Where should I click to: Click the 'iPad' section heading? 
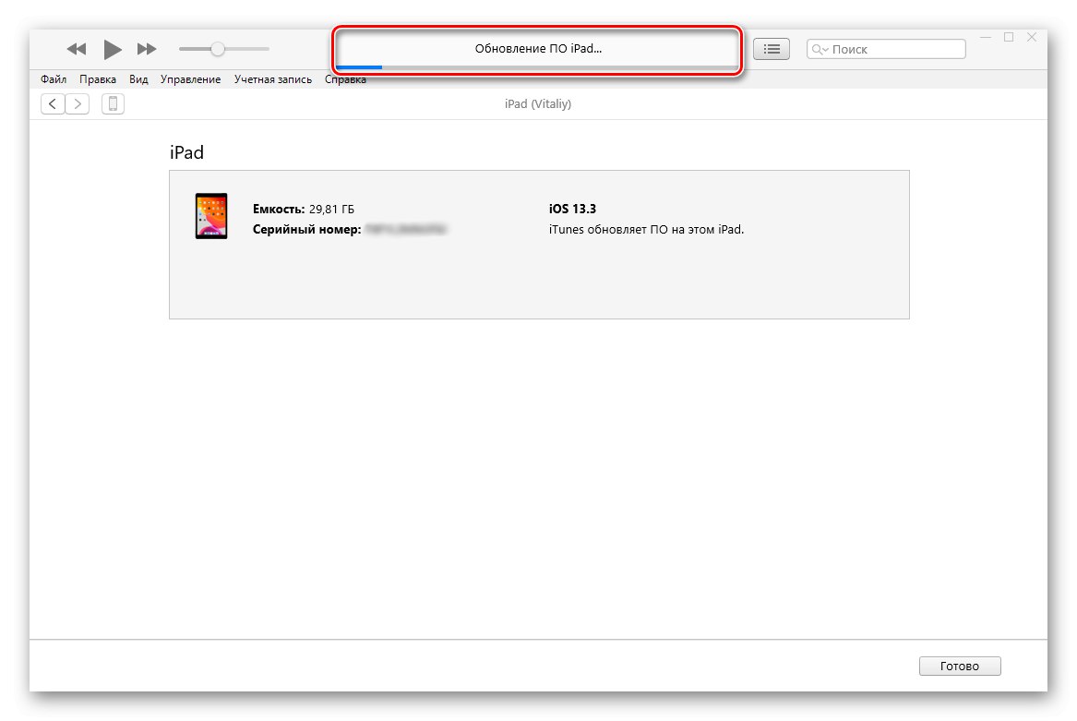coord(186,152)
